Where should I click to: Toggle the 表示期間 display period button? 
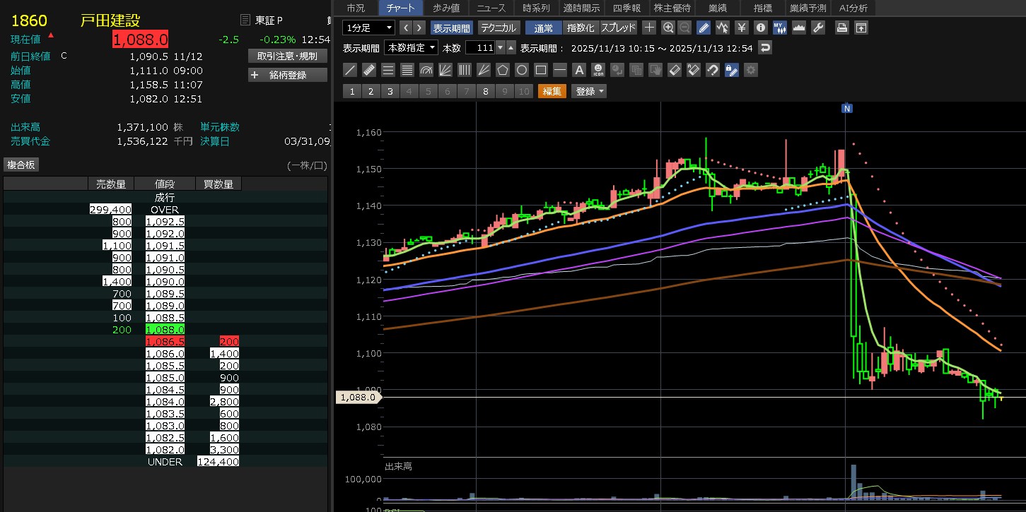tap(451, 28)
